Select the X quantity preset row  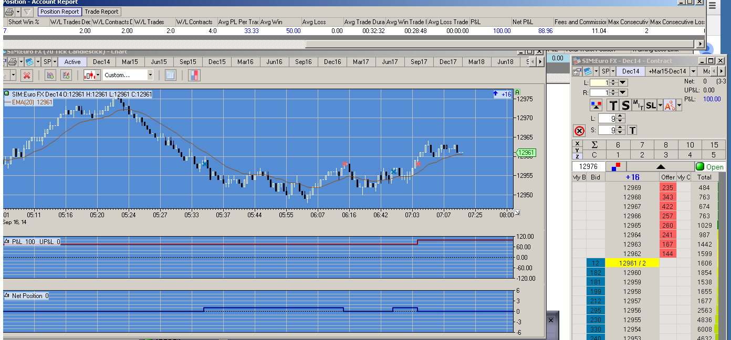pos(578,143)
